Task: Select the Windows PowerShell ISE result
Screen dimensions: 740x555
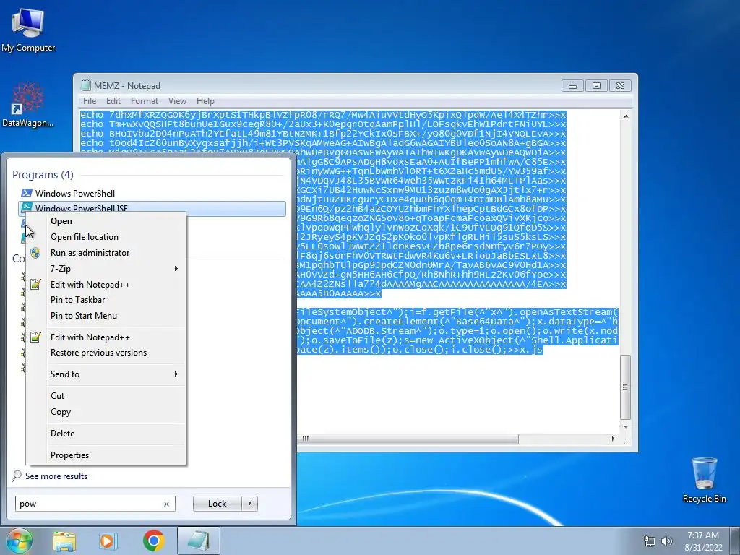Action: [x=152, y=207]
